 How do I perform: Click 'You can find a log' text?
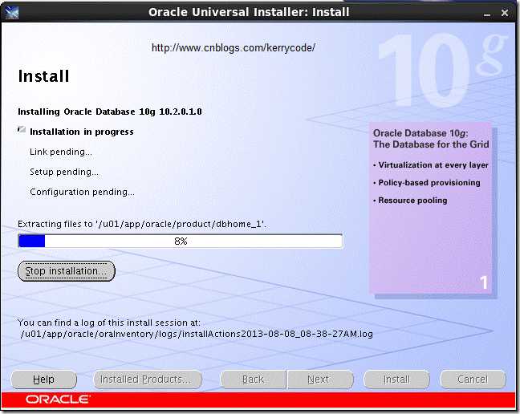(109, 323)
